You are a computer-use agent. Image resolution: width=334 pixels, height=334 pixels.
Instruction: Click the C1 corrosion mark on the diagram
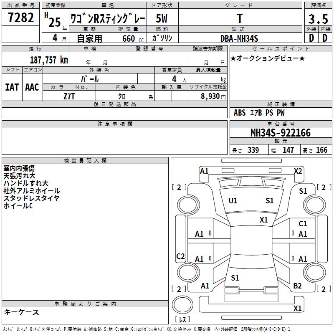(303, 224)
